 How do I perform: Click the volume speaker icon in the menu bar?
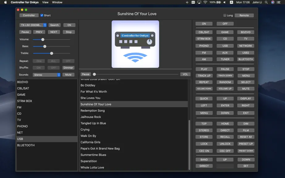click(x=225, y=2)
